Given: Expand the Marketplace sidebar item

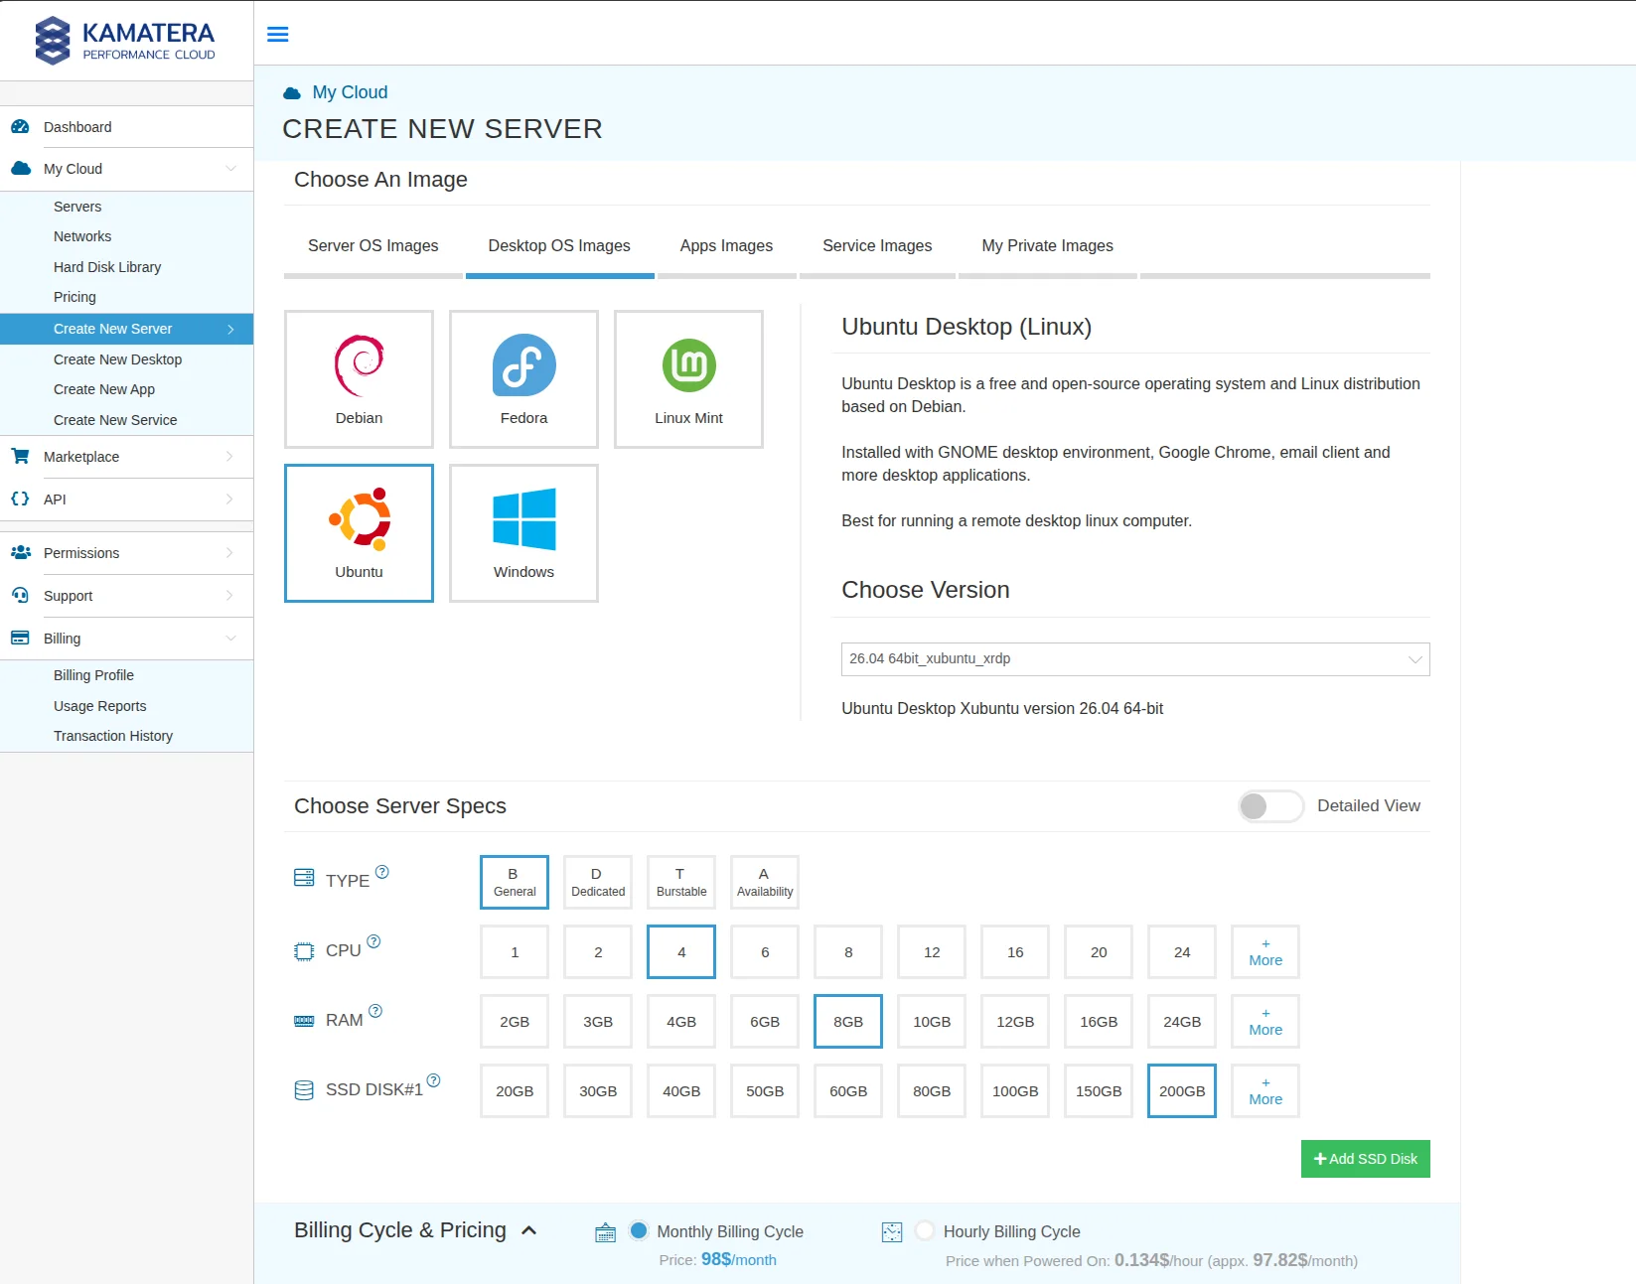Looking at the screenshot, I should [229, 457].
